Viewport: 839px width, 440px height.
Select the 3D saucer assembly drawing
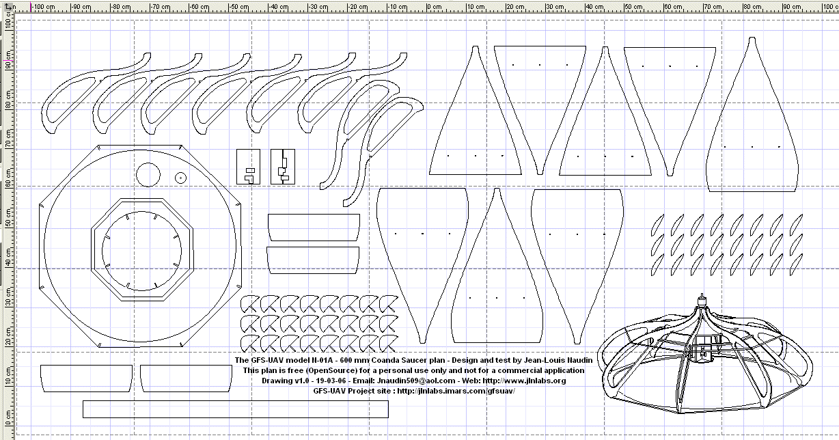click(x=706, y=355)
